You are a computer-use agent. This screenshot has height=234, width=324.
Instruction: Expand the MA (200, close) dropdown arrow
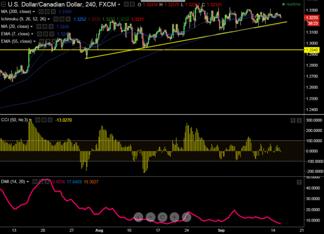[x=34, y=12]
